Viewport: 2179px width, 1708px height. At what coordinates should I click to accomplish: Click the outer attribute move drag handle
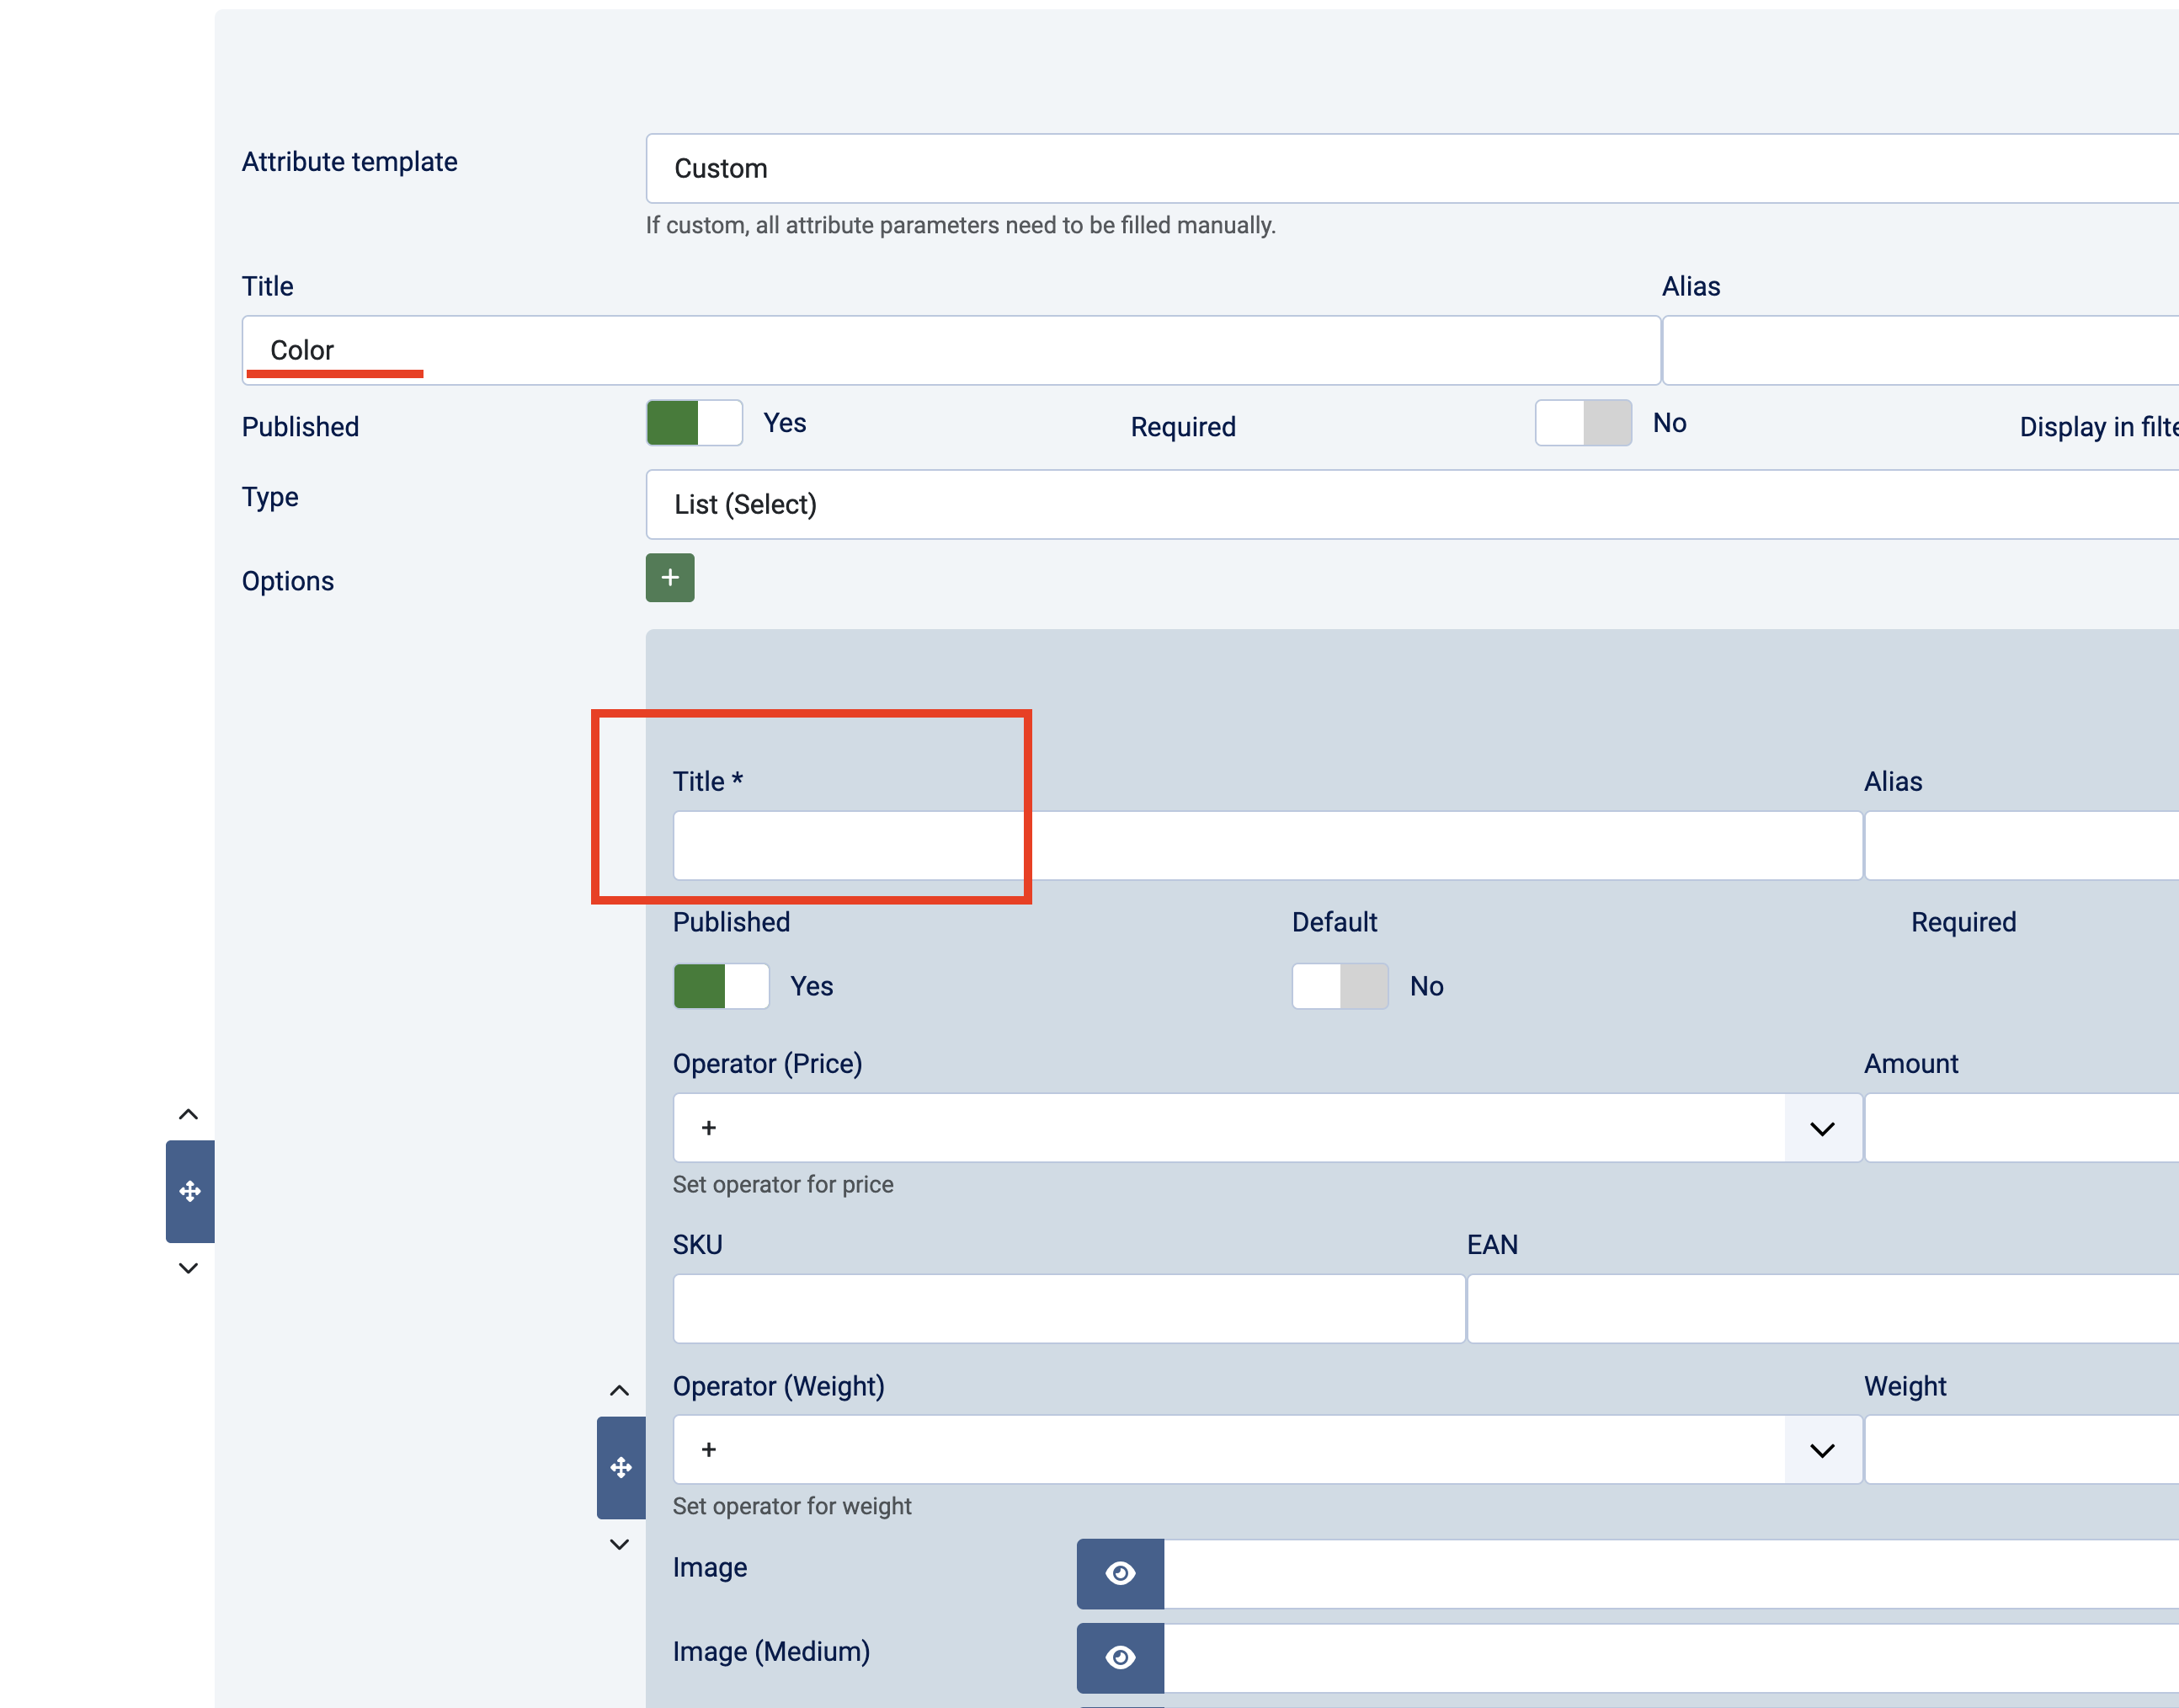tap(189, 1191)
